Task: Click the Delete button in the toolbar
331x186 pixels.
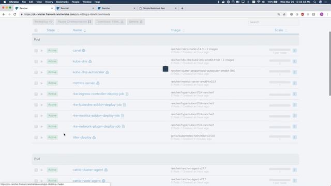Action: tap(136, 22)
